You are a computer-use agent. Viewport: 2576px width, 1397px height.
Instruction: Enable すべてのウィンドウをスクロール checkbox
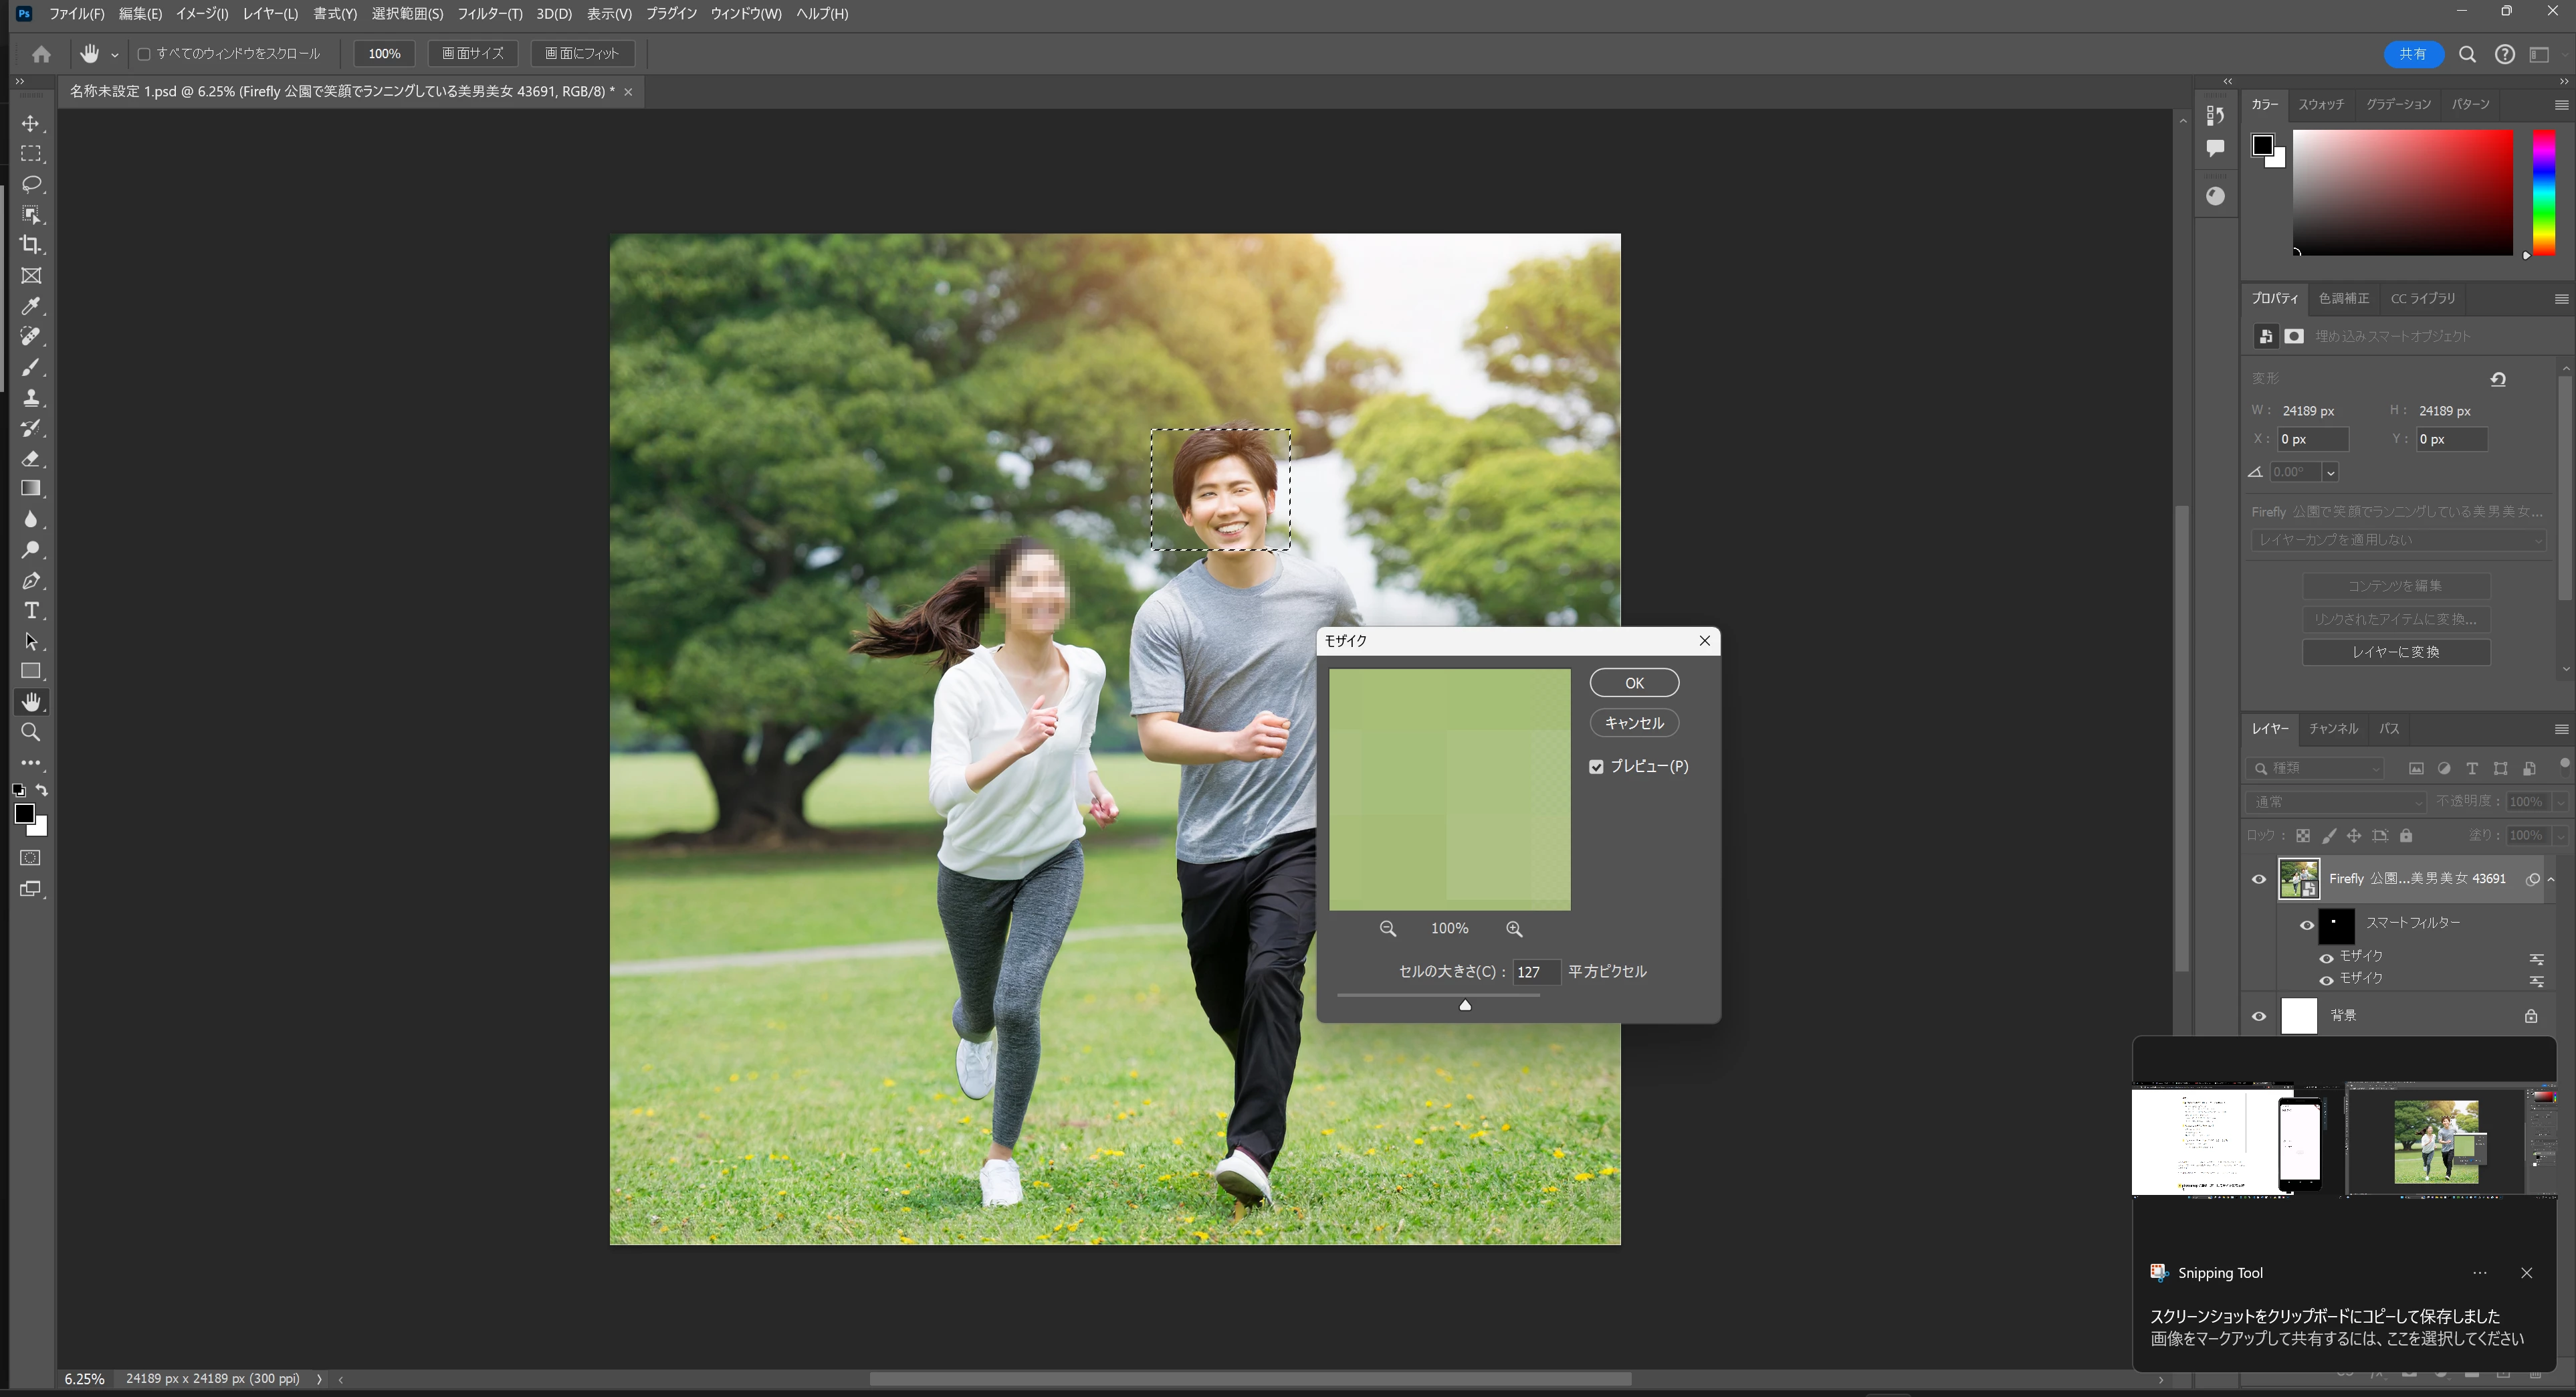(x=144, y=54)
